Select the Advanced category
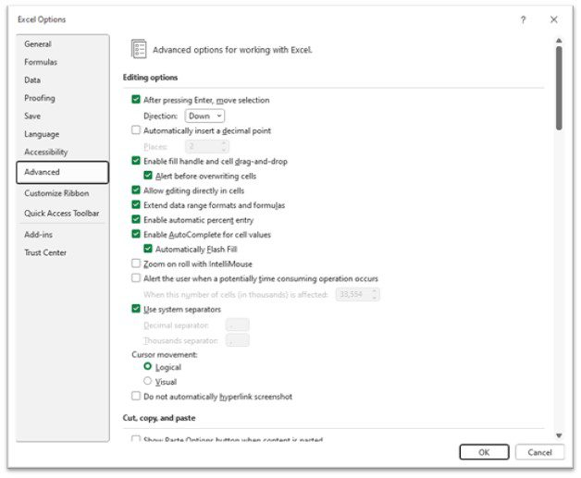 62,172
